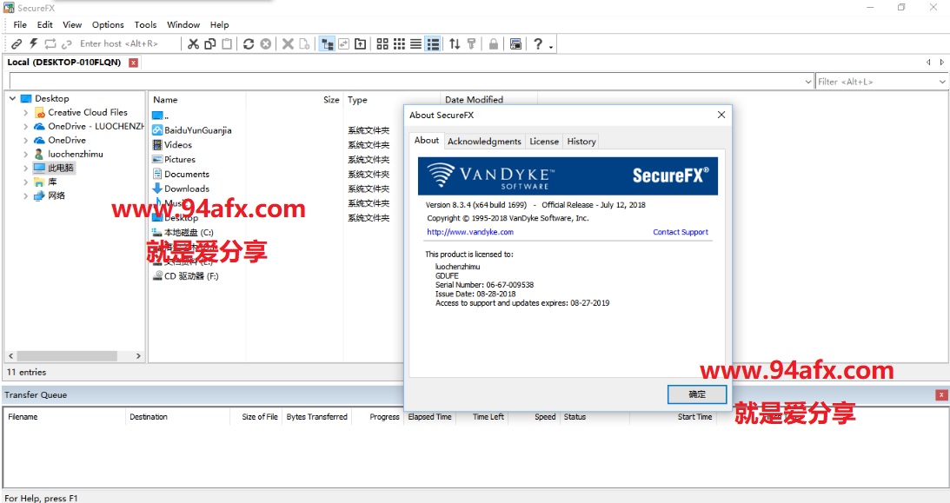Open the Window menu

click(183, 25)
